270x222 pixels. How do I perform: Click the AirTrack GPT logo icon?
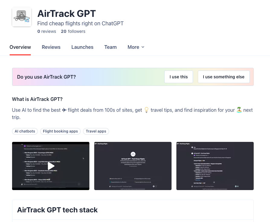click(x=22, y=17)
